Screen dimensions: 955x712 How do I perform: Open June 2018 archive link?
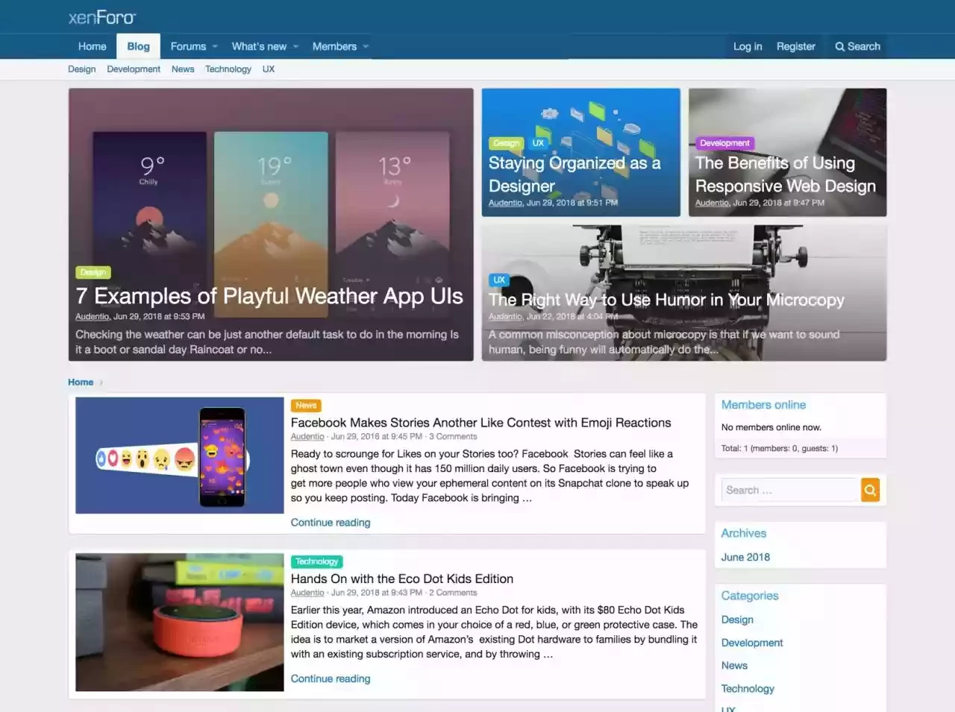click(745, 557)
